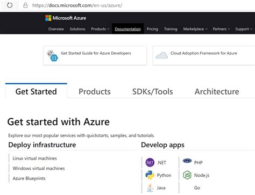This screenshot has width=255, height=195.
Task: Select the Get Started tab
Action: click(x=36, y=91)
